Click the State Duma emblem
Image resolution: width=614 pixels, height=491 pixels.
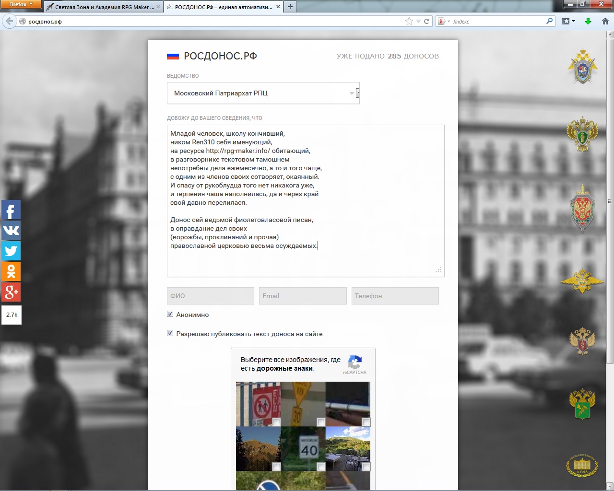(582, 465)
